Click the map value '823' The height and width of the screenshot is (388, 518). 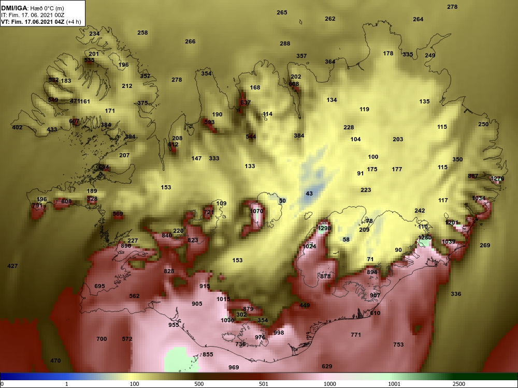click(193, 240)
